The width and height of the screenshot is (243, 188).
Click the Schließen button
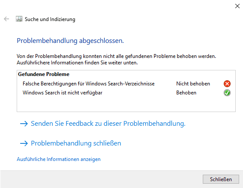click(221, 179)
